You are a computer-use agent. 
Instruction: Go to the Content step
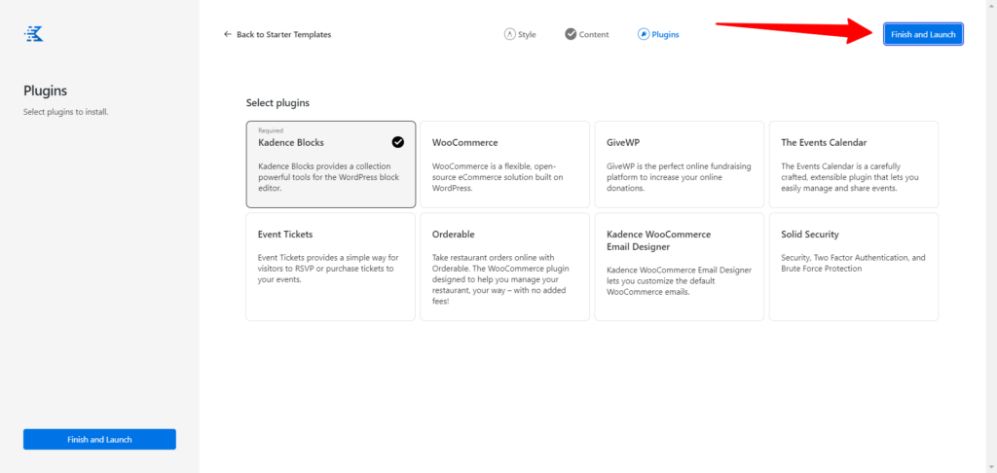587,34
